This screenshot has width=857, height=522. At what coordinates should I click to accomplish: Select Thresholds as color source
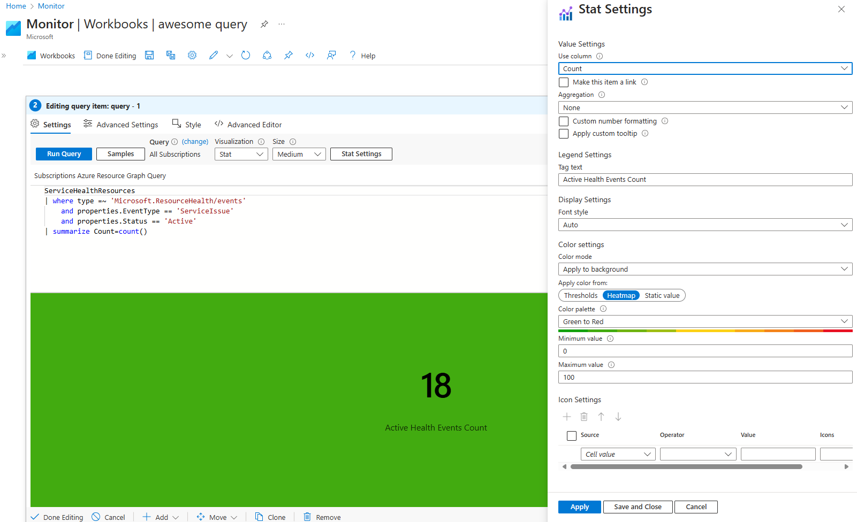581,295
